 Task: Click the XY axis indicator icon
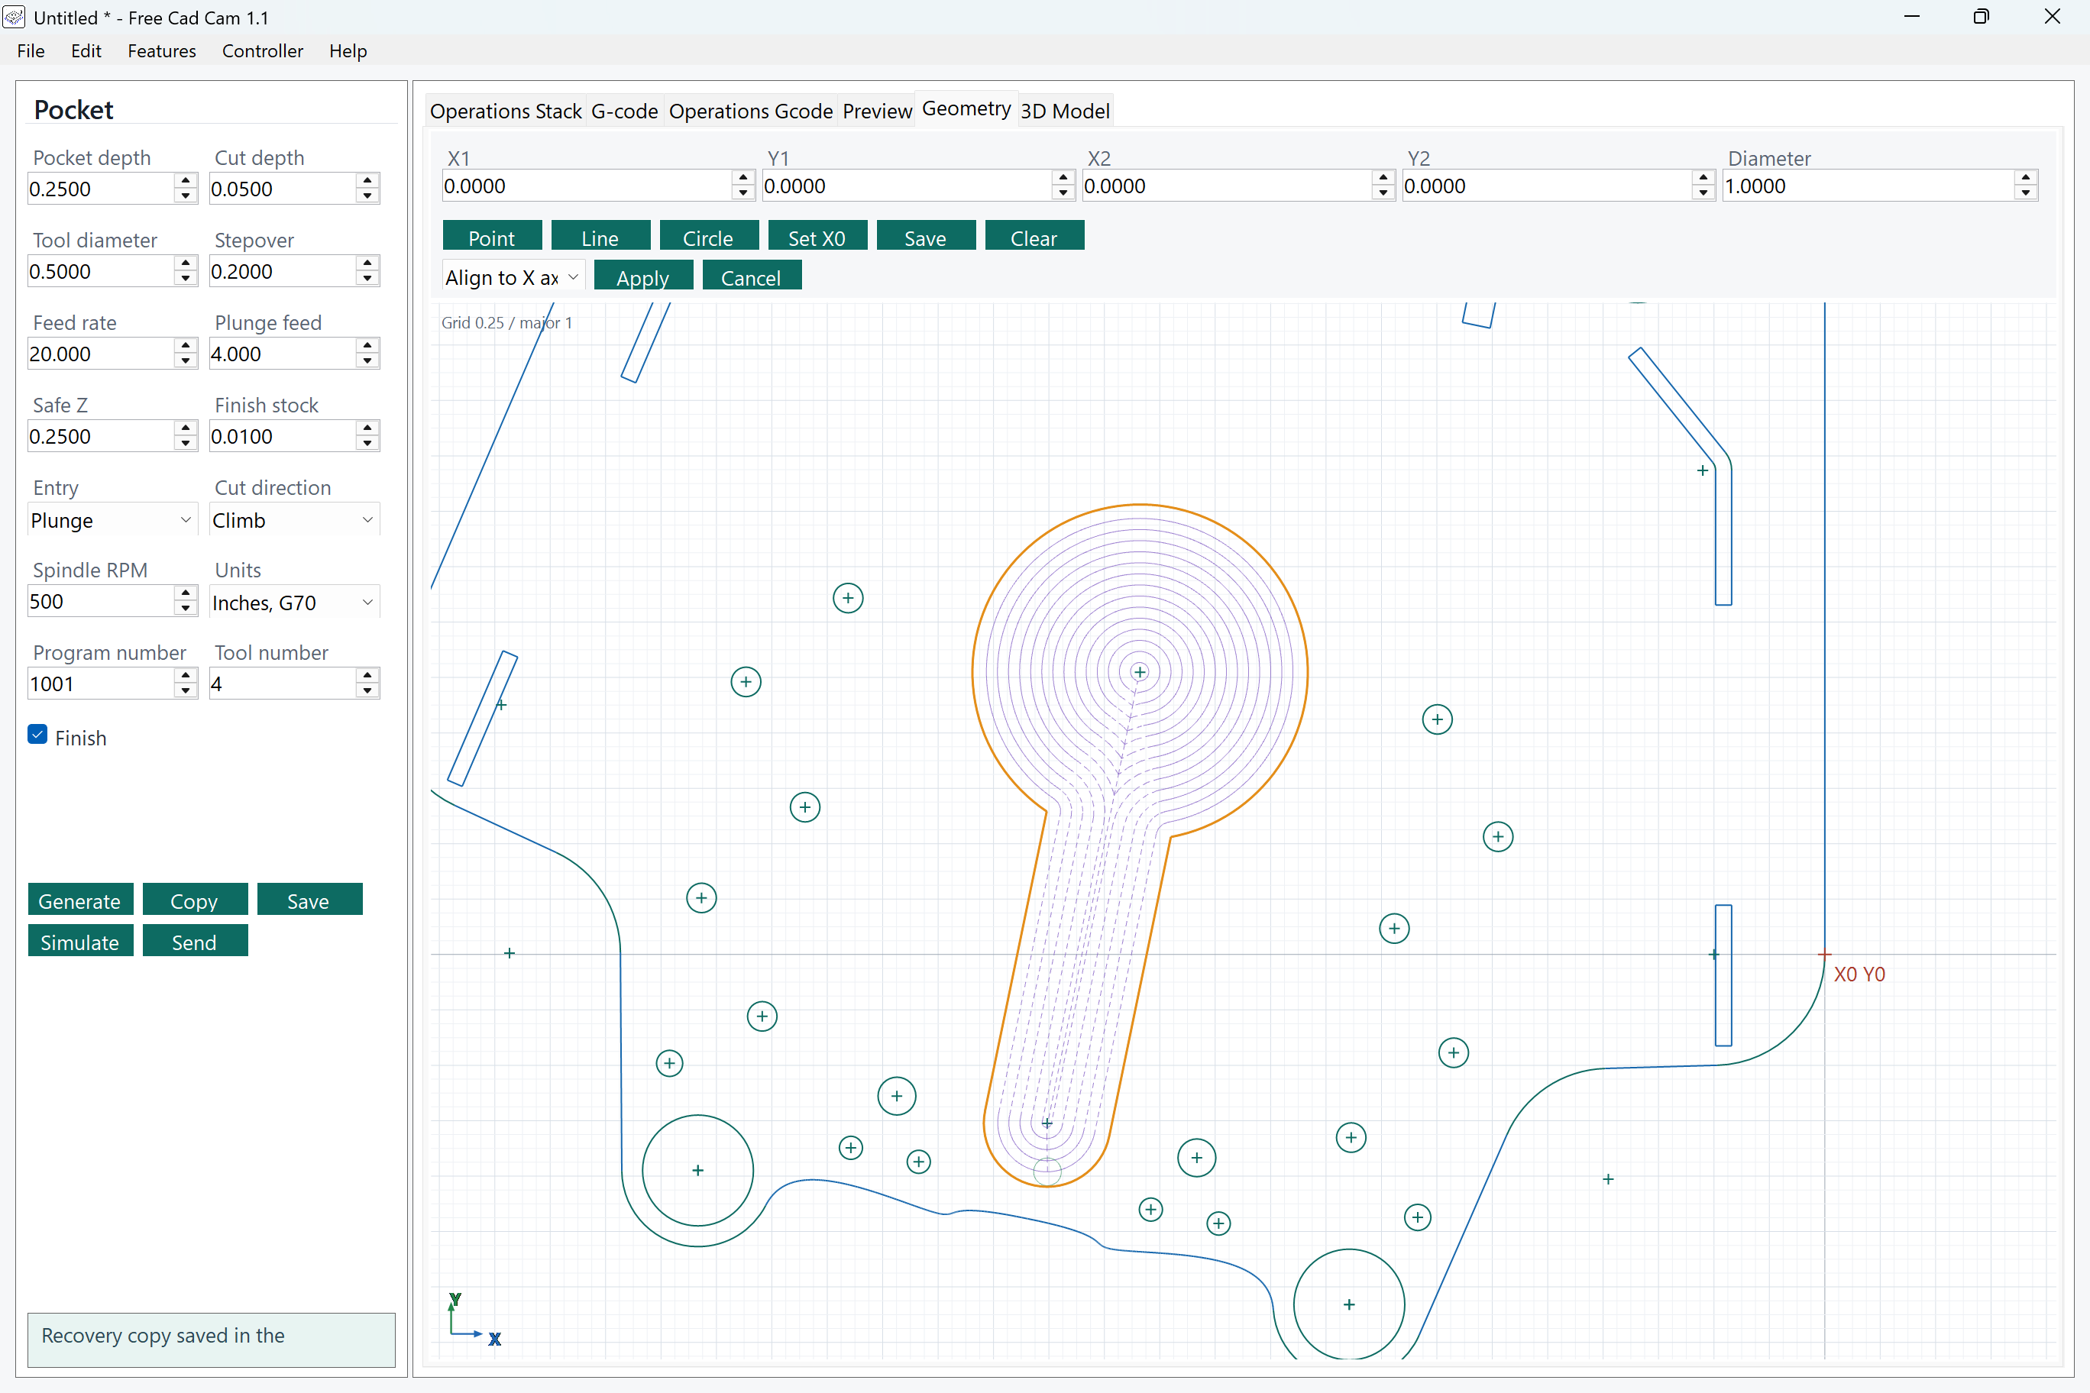tap(474, 1320)
